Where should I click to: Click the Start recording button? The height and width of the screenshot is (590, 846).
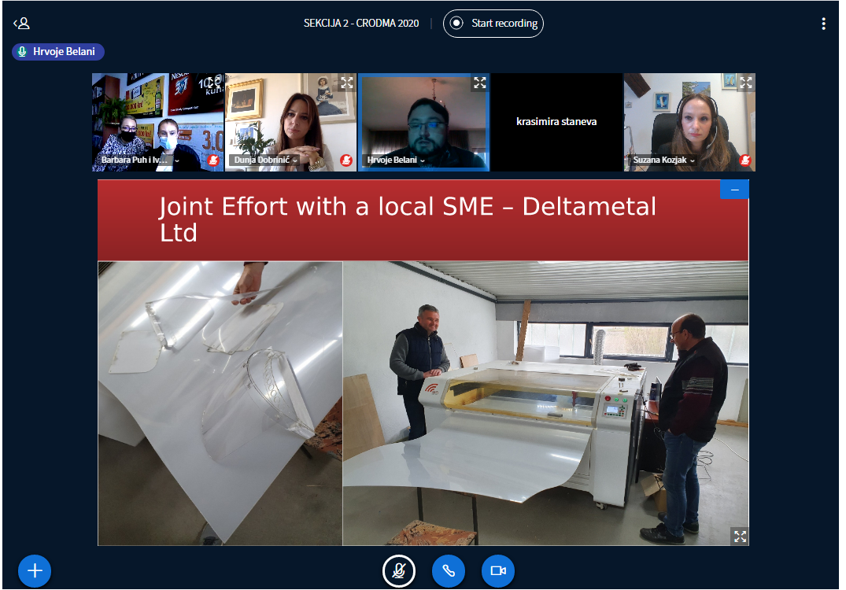click(493, 24)
